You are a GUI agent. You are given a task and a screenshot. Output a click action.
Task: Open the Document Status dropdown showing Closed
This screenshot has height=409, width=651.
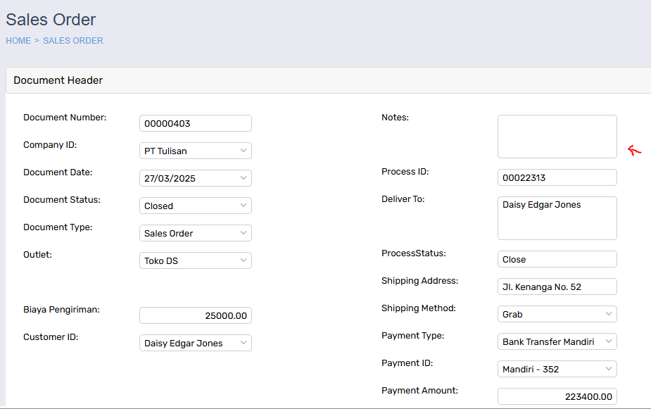point(195,206)
